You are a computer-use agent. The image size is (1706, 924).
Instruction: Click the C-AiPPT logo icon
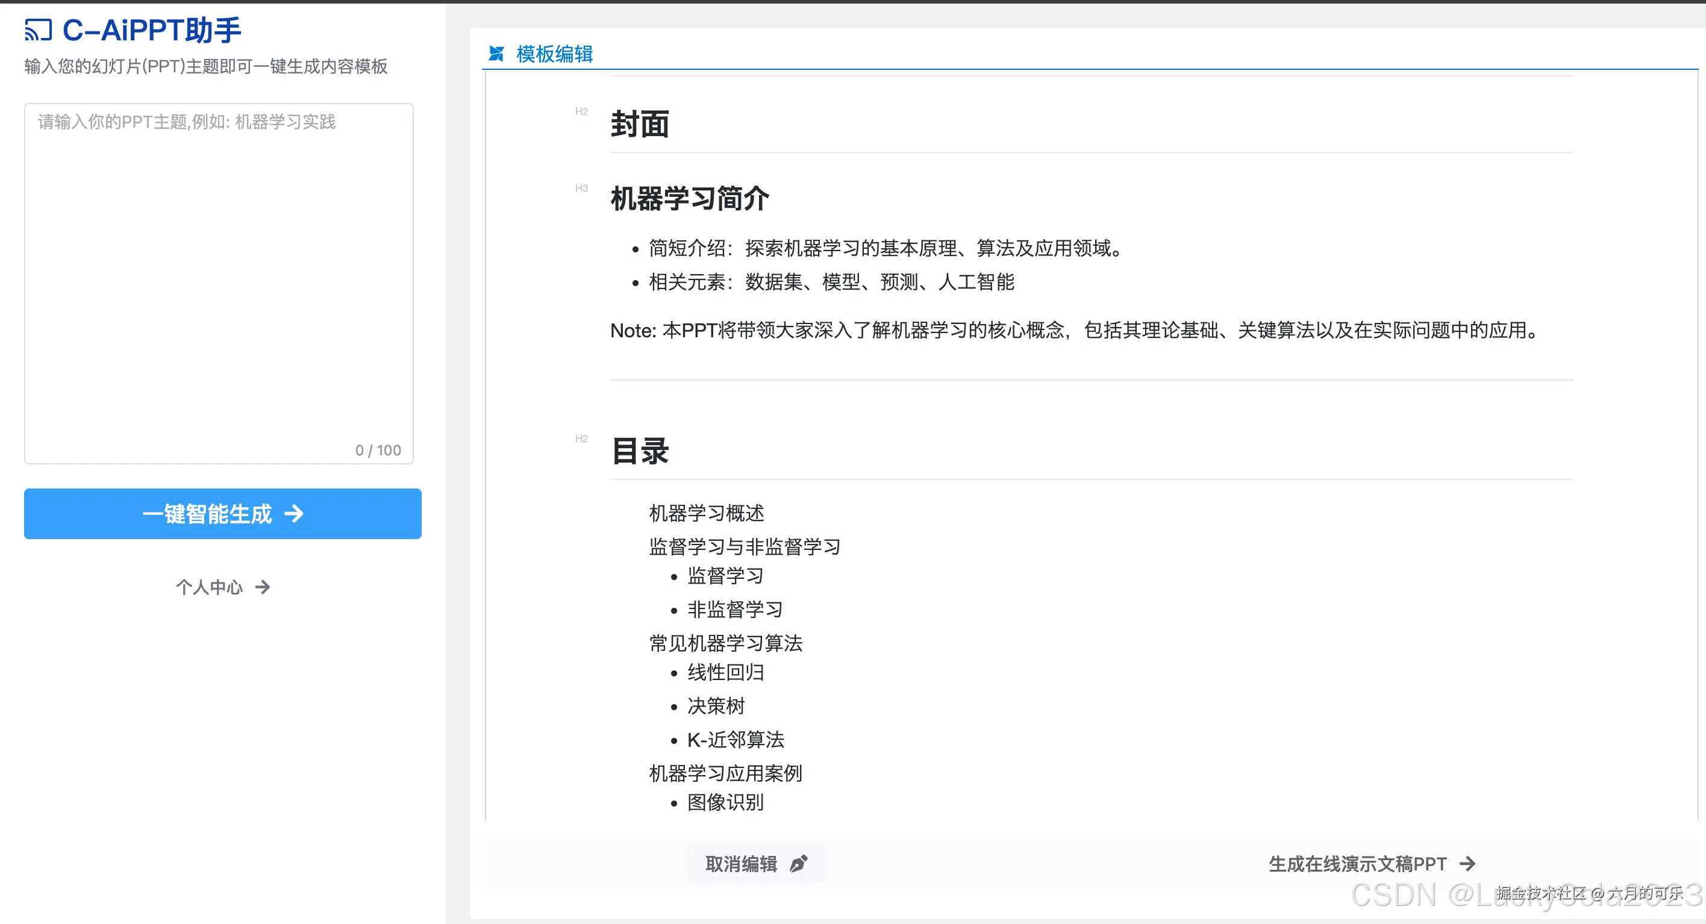[40, 30]
